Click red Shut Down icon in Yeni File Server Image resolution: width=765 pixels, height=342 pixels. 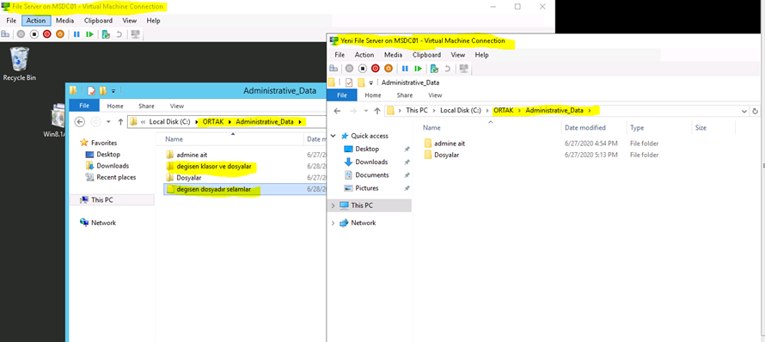coord(375,68)
